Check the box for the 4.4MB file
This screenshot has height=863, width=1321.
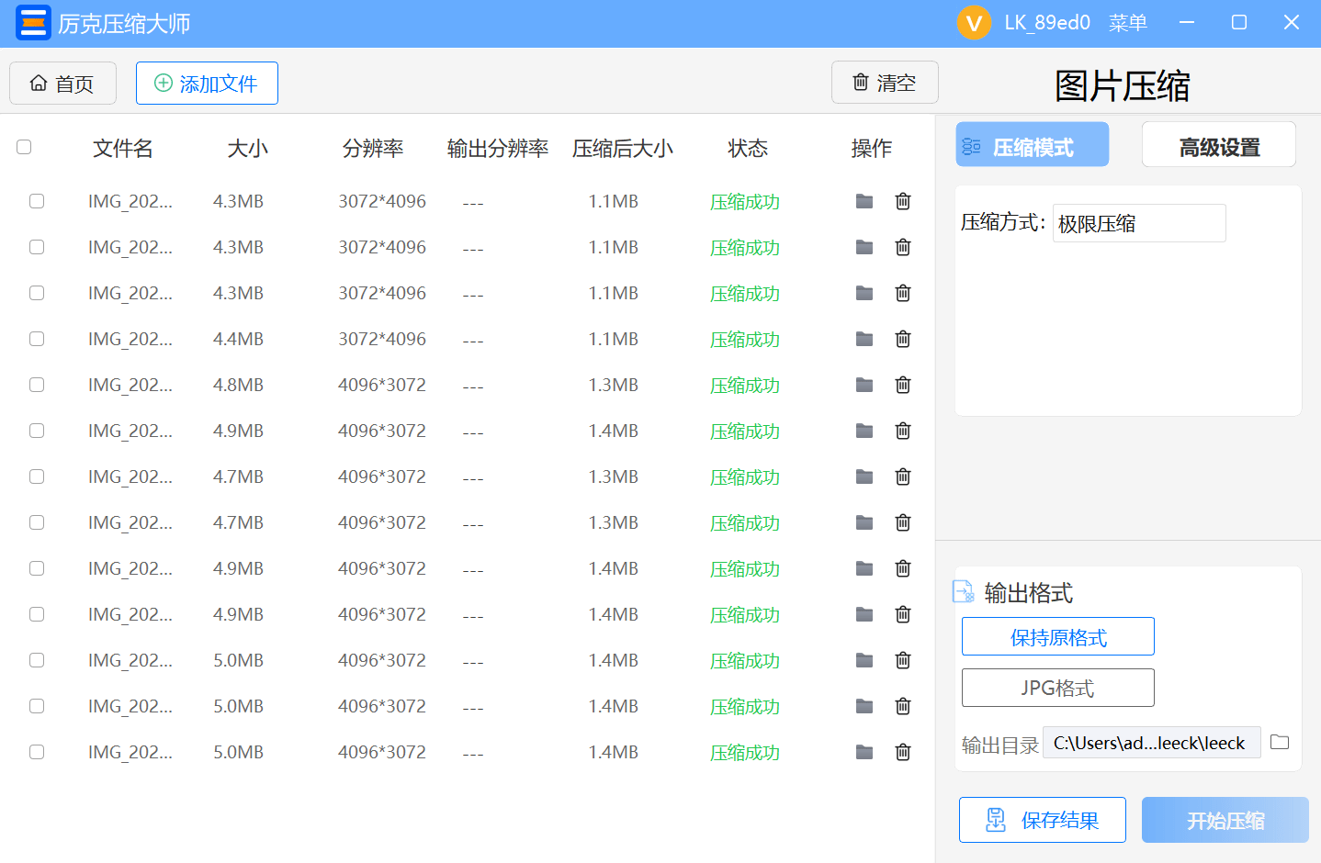[x=37, y=339]
